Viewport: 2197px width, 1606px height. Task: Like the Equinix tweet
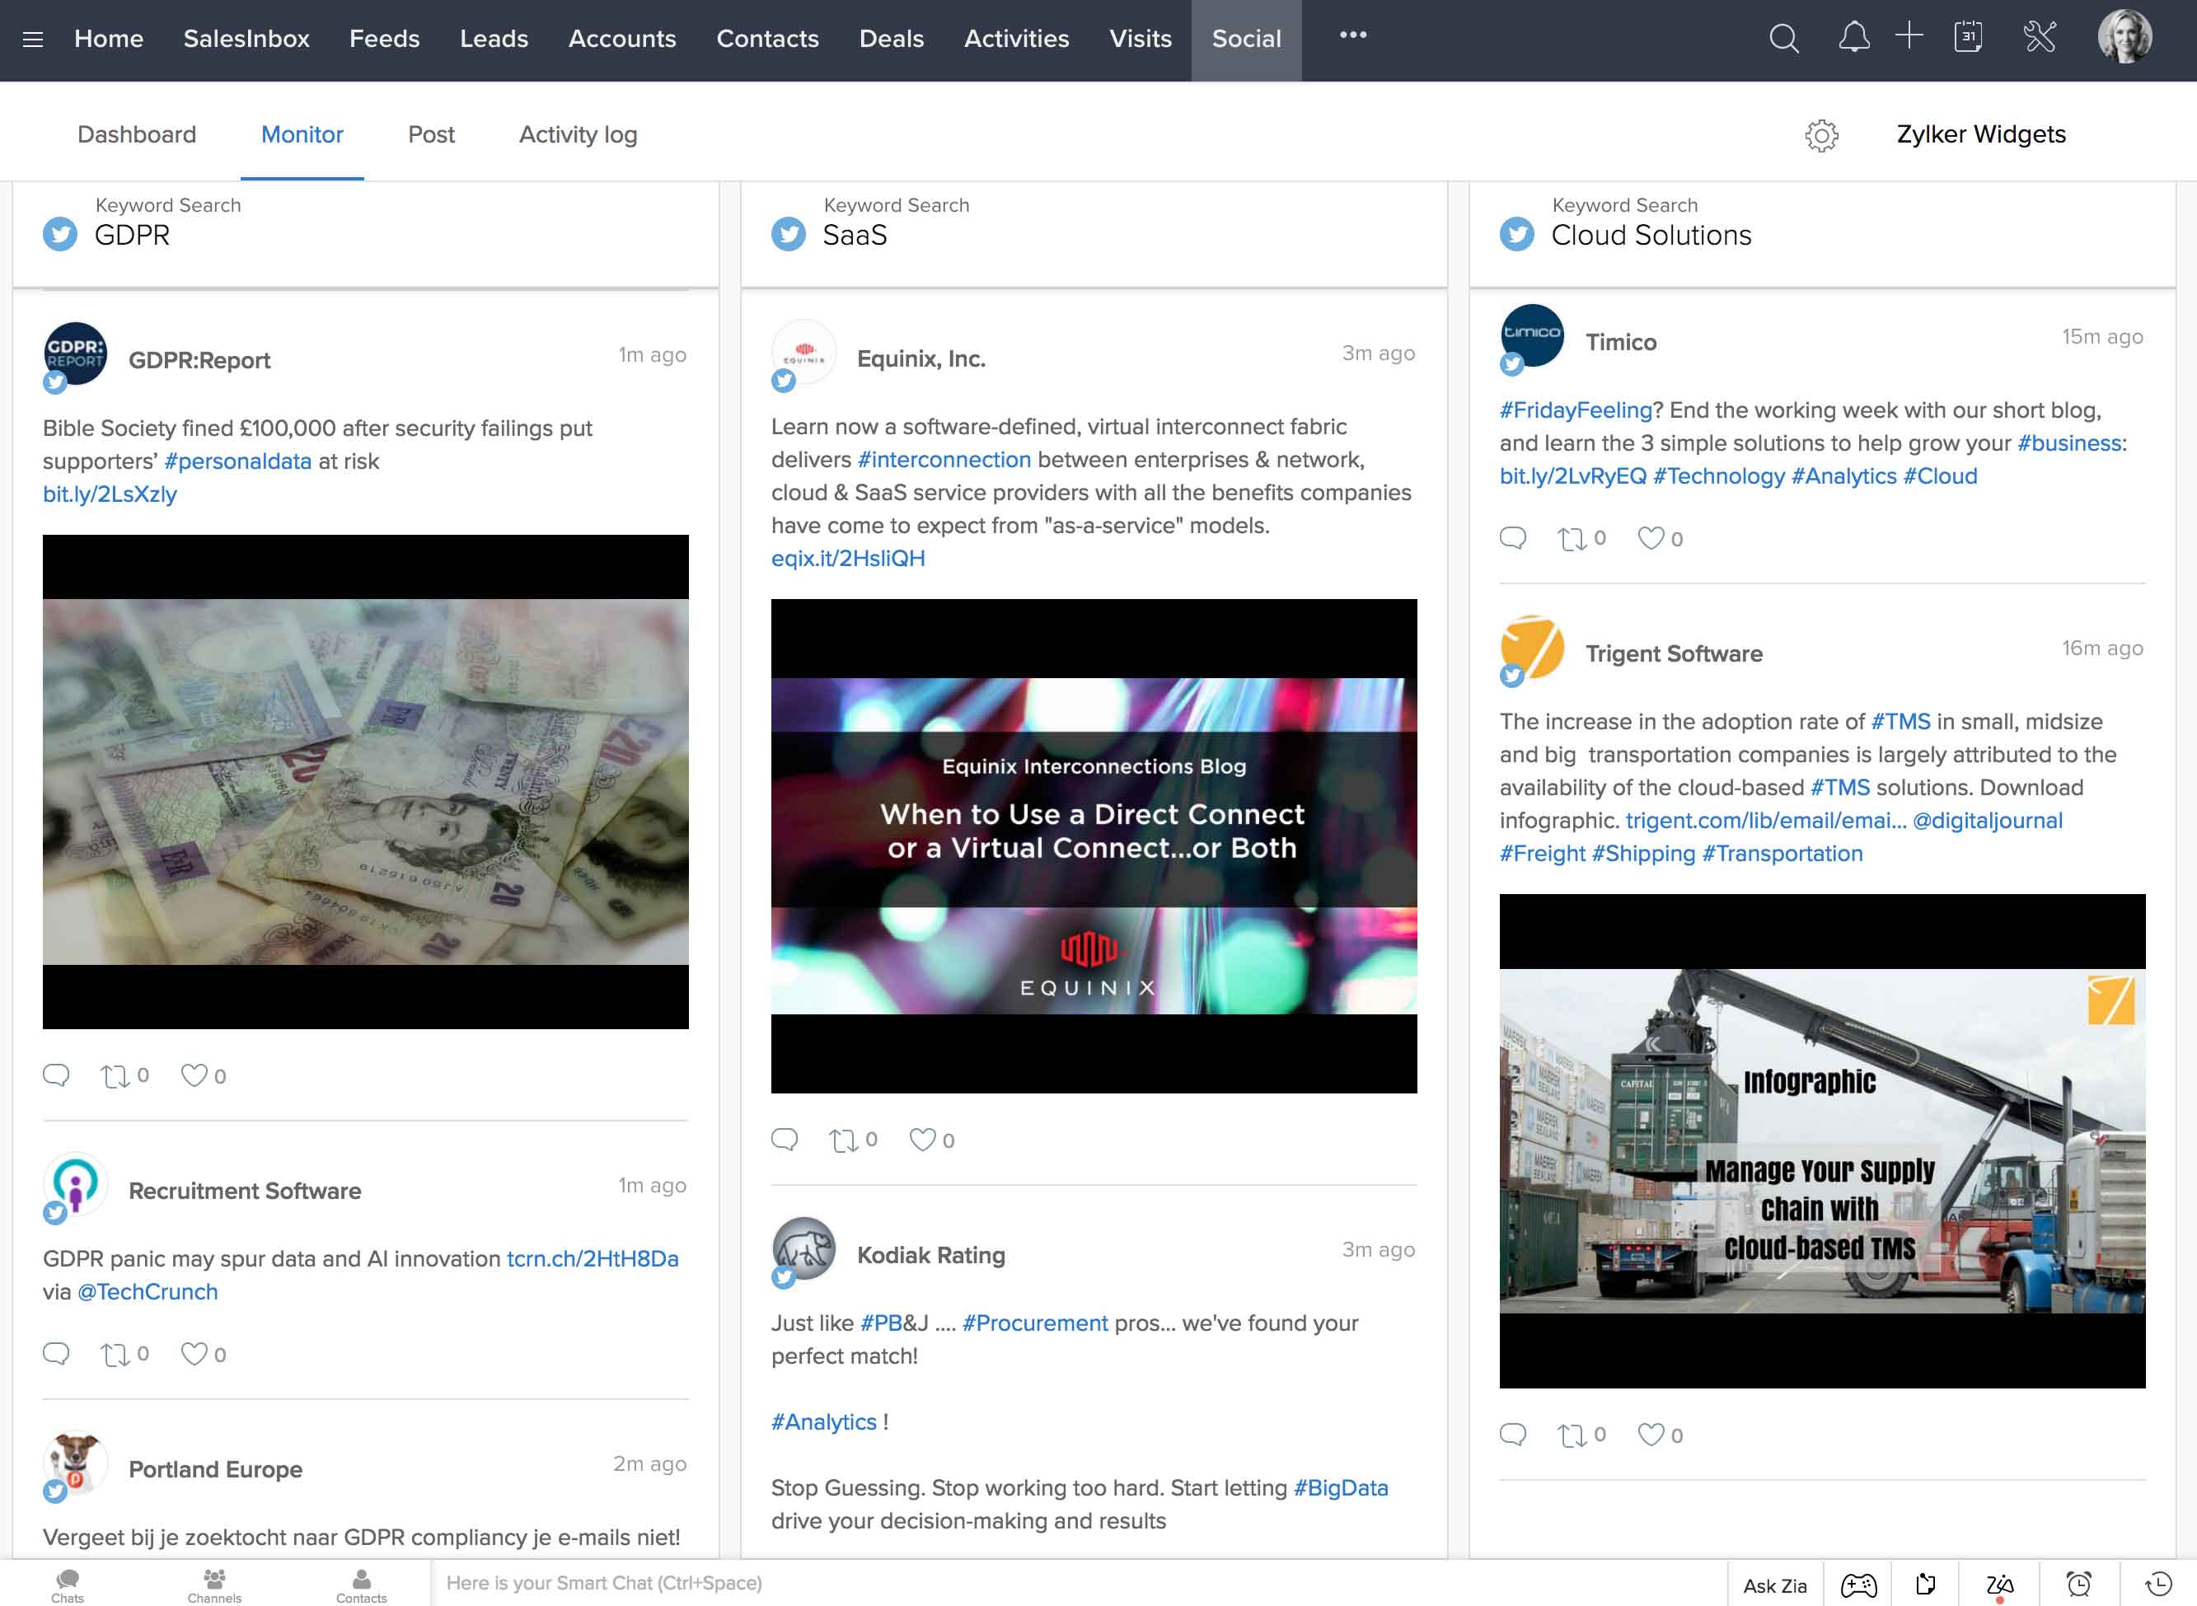point(922,1140)
